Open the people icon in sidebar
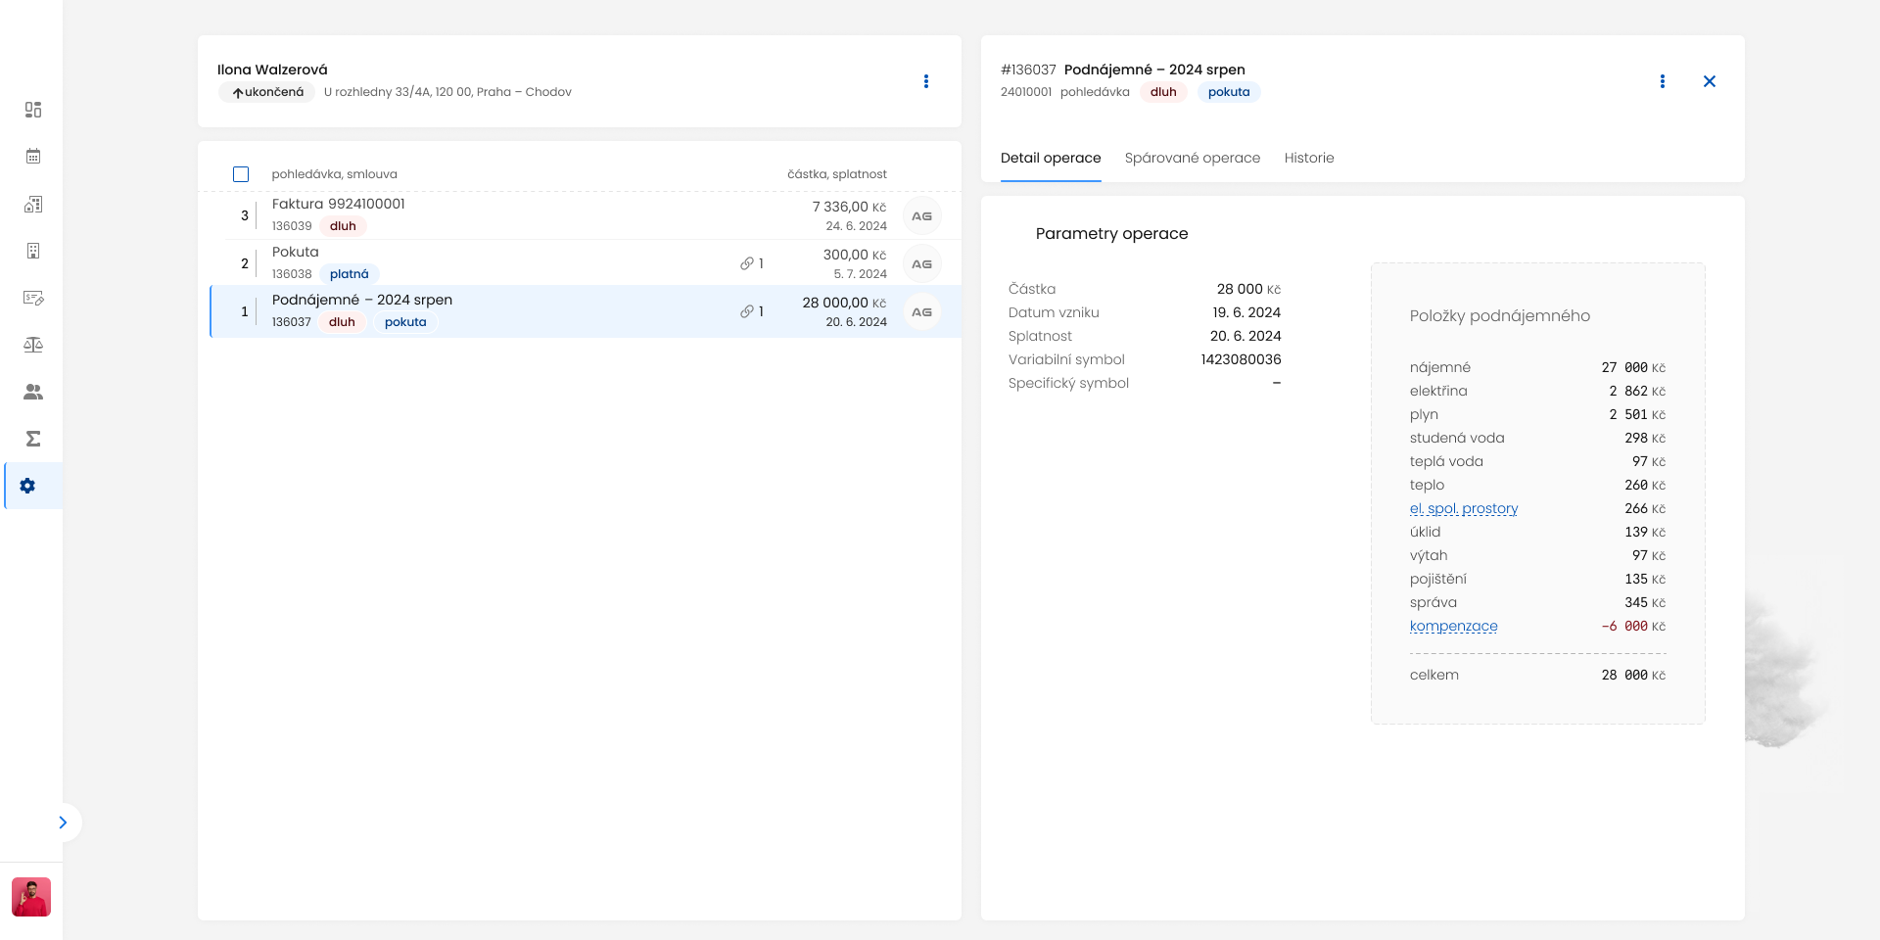The image size is (1880, 940). click(33, 392)
